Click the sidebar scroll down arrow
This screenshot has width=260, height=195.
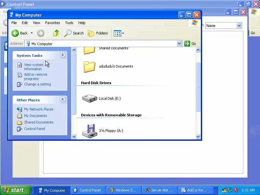[x=74, y=136]
